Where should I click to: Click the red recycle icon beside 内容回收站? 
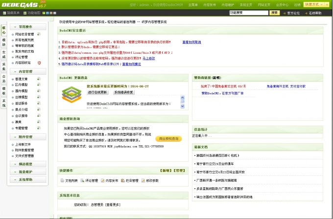(x=39, y=63)
